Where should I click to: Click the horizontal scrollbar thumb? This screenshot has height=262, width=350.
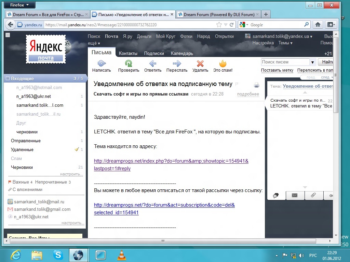163,241
